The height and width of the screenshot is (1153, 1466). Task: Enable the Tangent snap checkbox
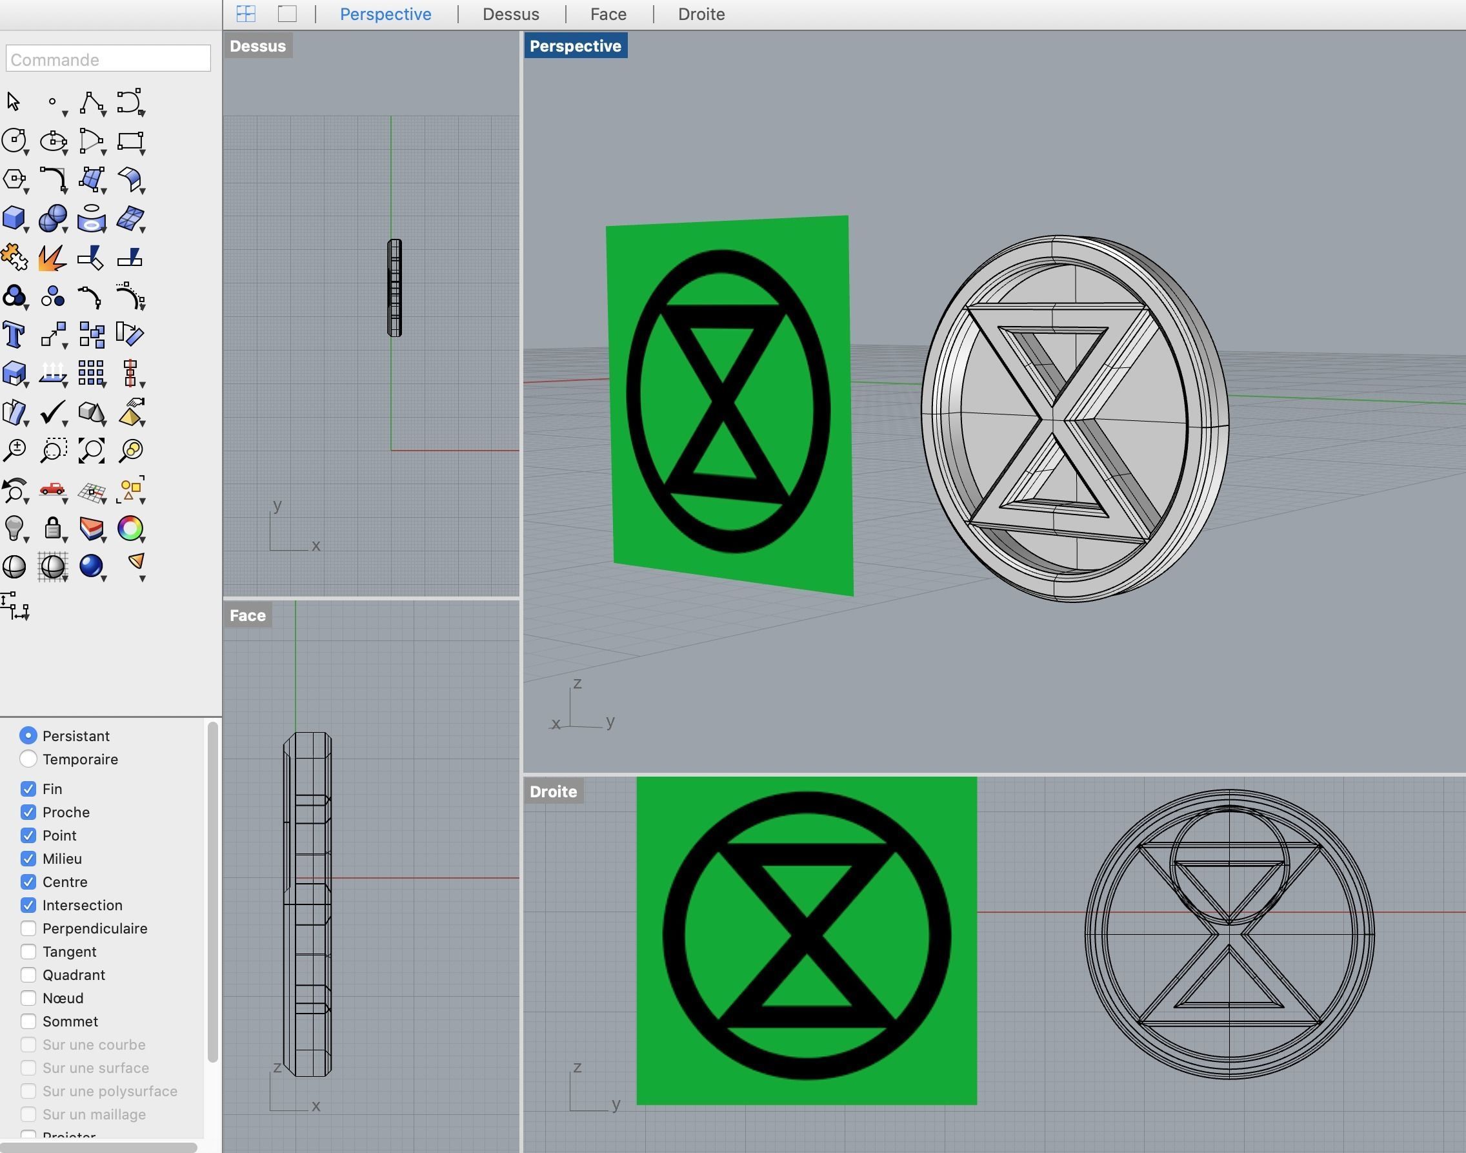[x=28, y=951]
